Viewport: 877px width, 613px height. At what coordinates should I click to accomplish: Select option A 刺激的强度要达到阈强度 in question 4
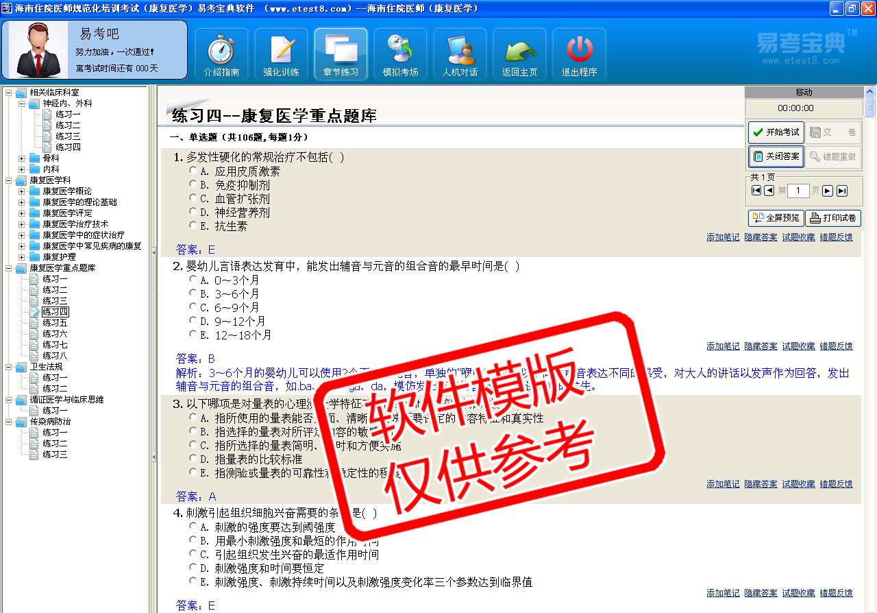[x=193, y=527]
